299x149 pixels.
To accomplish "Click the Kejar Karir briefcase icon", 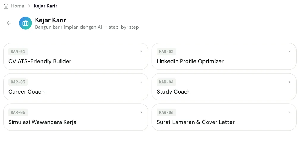I will click(25, 23).
